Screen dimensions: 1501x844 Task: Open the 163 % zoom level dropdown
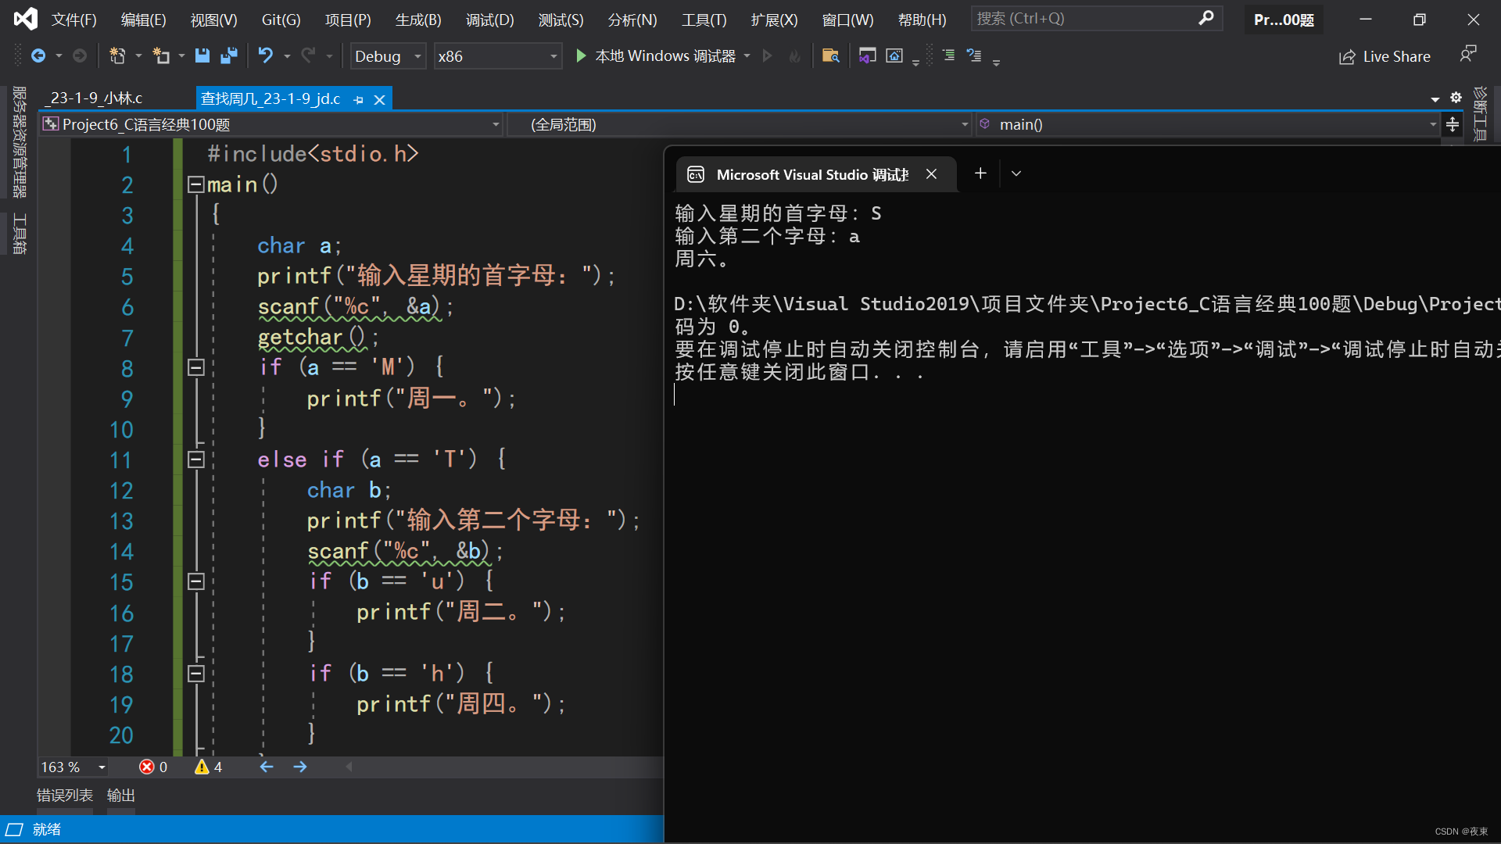pos(102,767)
